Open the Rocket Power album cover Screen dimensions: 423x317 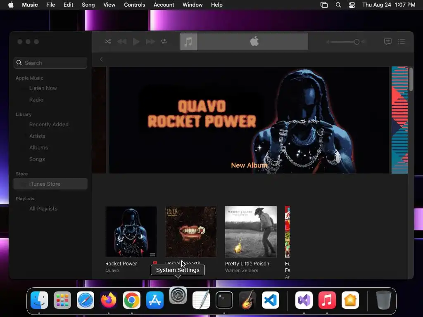pos(131,232)
